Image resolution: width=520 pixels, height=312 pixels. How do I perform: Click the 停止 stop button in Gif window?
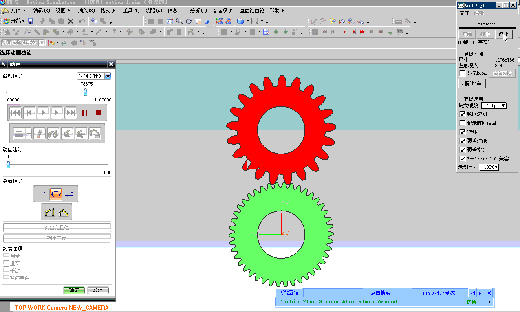pos(504,34)
